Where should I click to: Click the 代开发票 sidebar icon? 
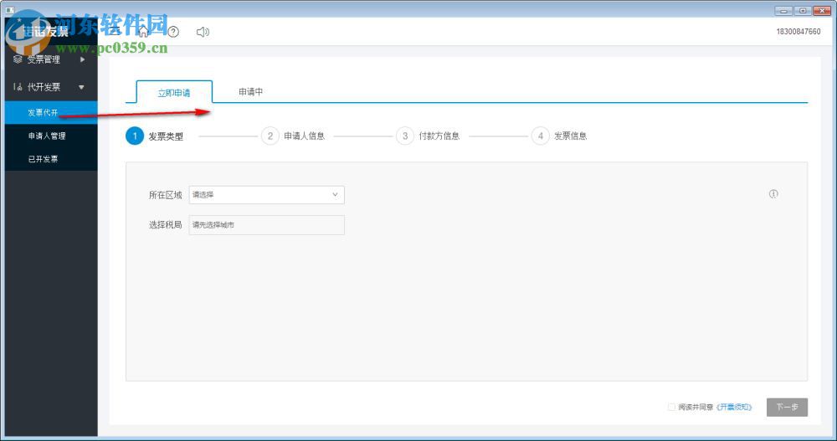[x=18, y=86]
